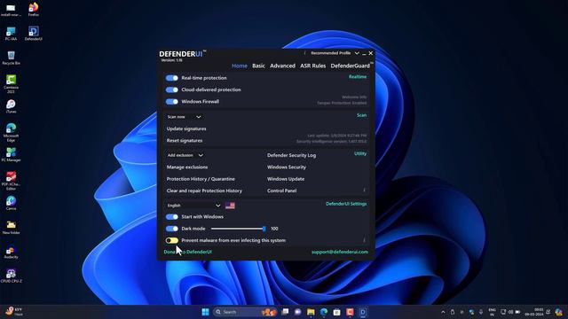Viewport: 568px width, 319px height.
Task: Open Microsoft Edge desktop shortcut
Action: 11,132
